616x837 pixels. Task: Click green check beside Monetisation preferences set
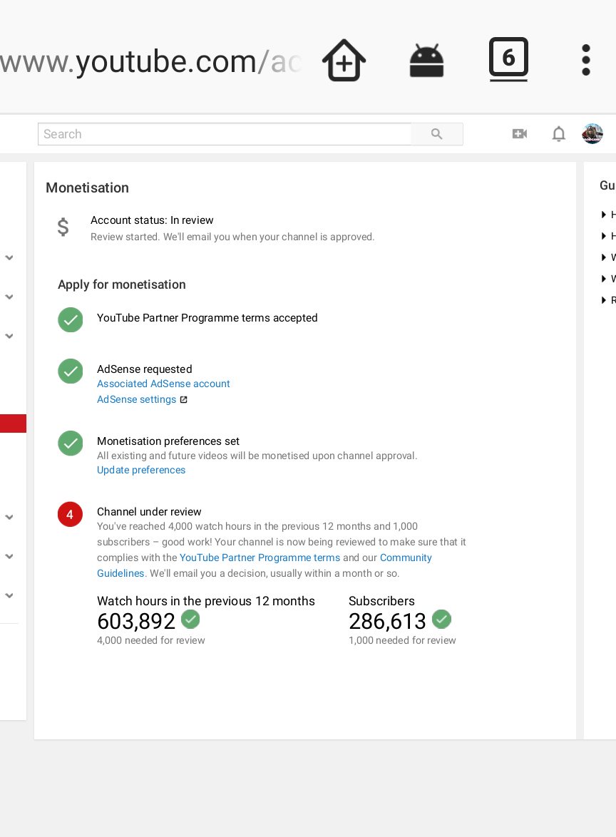point(71,443)
